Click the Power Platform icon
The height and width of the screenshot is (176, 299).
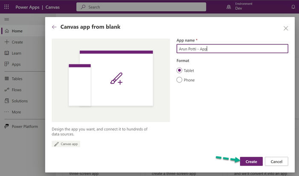click(x=7, y=126)
